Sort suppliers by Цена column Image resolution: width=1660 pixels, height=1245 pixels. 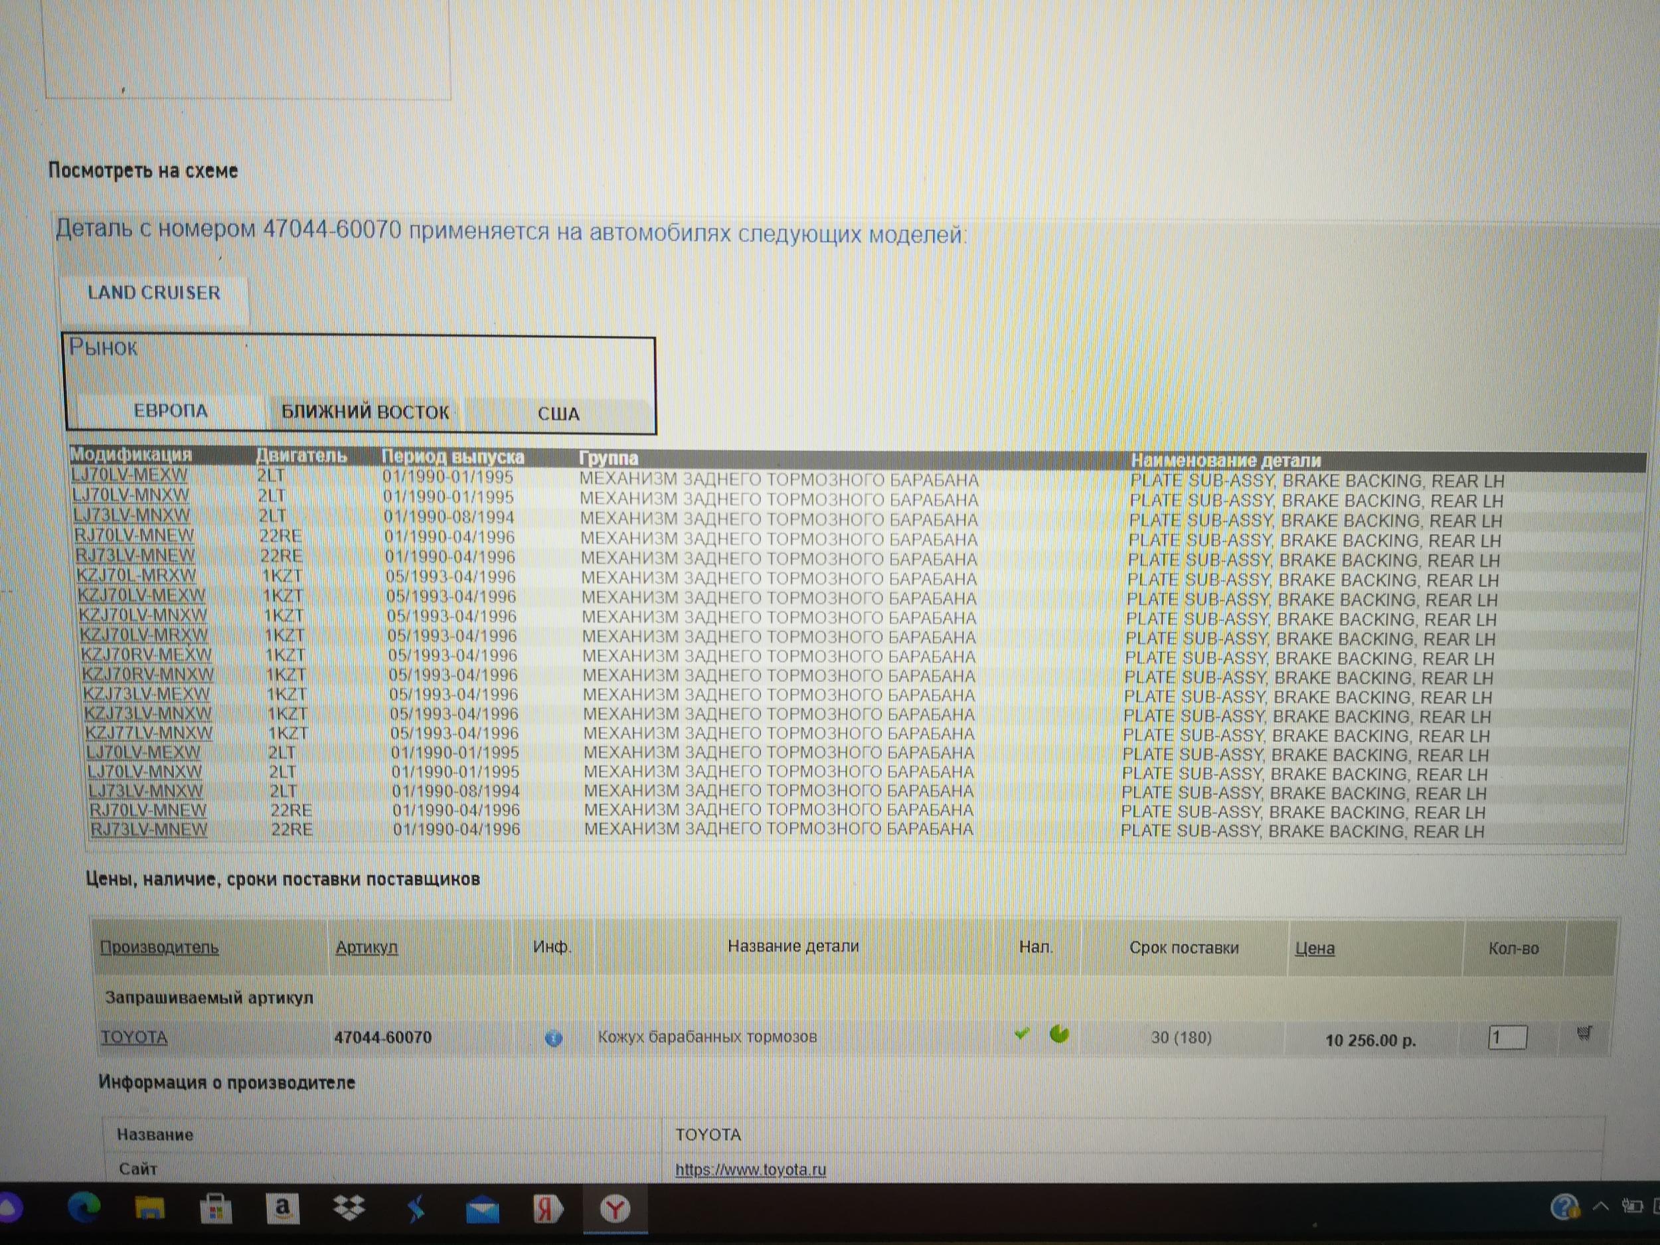(x=1315, y=949)
